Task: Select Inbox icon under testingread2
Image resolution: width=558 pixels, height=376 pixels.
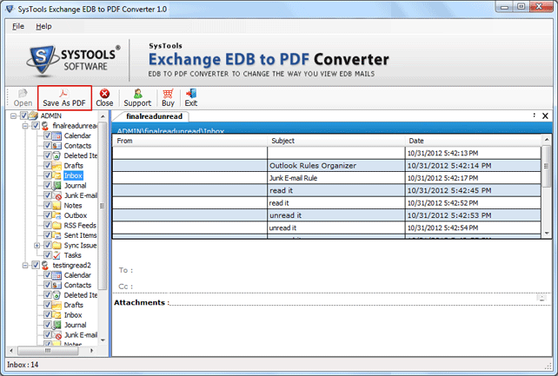Action: pos(56,315)
